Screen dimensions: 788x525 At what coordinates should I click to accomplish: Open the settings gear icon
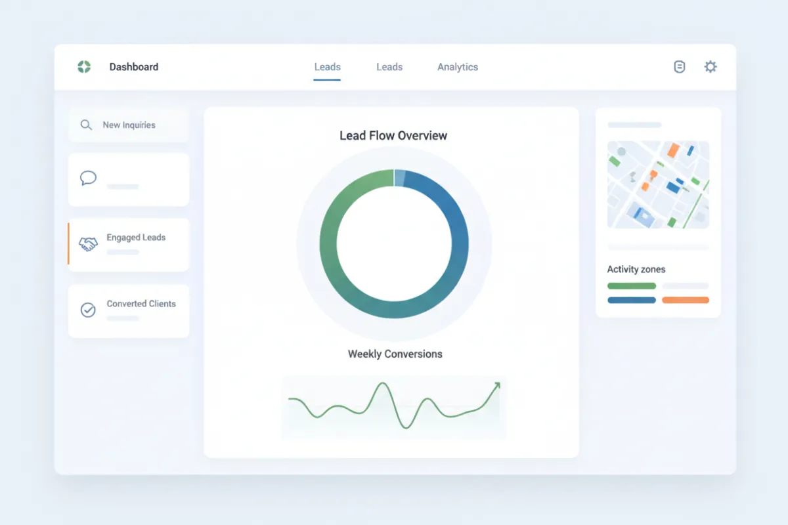711,66
